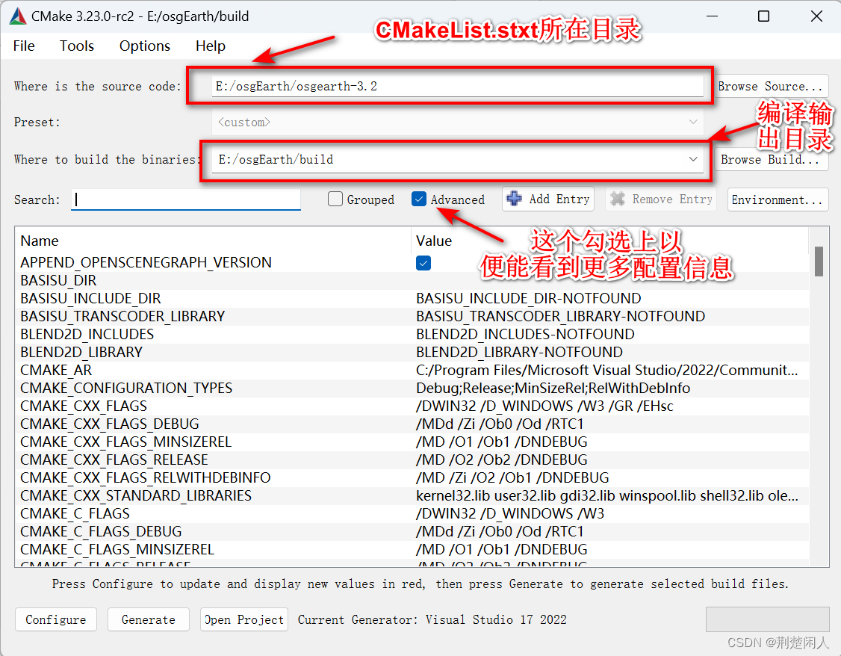841x656 pixels.
Task: Click the kernel32.lib user32.lib libraries value
Action: [x=606, y=495]
